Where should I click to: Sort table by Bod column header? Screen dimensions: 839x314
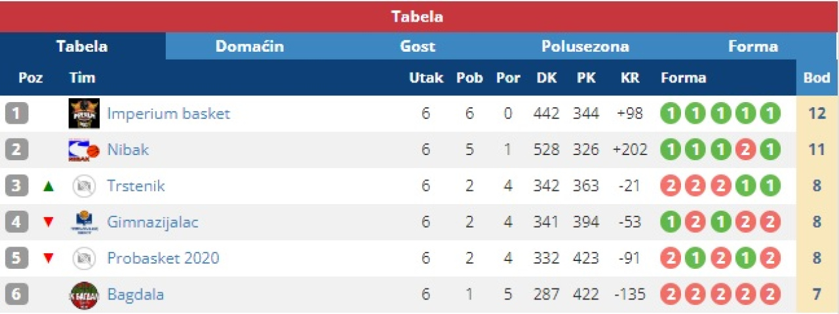817,78
